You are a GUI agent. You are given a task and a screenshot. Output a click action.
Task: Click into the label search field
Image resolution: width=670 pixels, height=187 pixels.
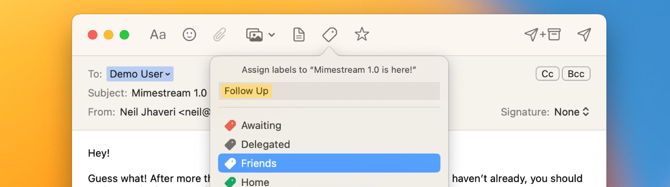(x=355, y=91)
